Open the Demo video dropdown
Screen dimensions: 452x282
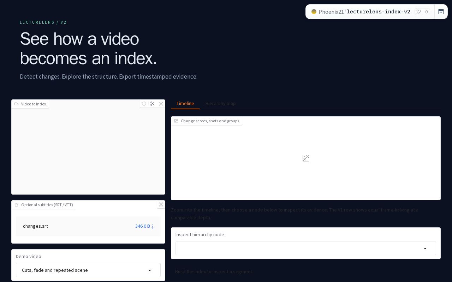88,270
